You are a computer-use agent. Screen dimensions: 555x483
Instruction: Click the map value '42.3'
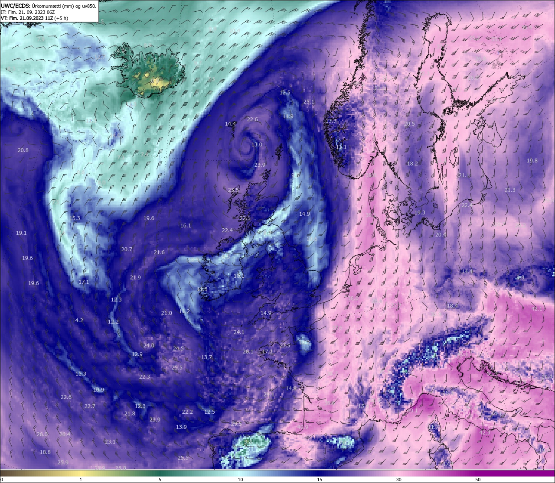485,433
